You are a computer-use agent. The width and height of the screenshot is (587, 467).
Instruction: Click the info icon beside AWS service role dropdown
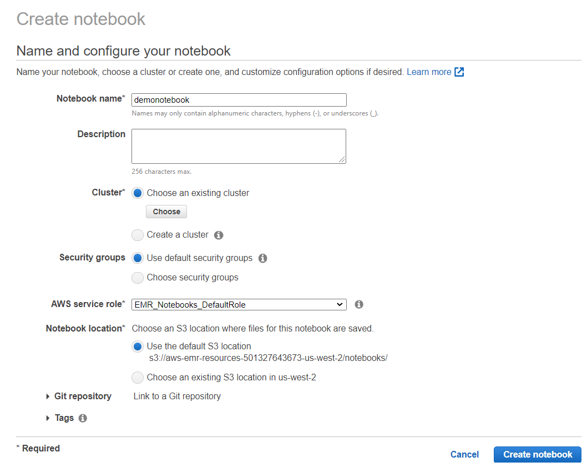pos(359,304)
